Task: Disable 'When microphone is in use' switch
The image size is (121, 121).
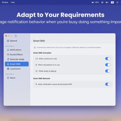Action: point(108,65)
